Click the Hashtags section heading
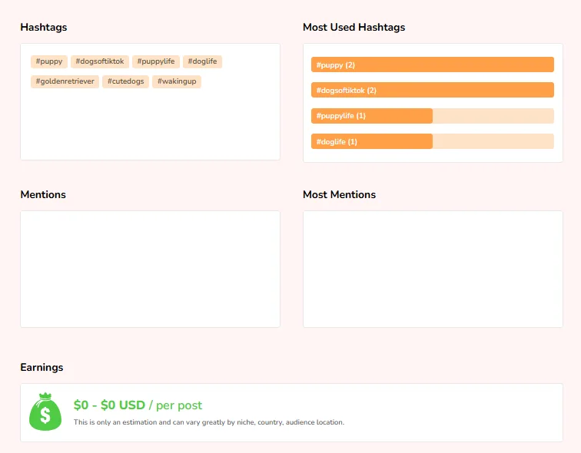Viewport: 581px width, 453px height. (44, 28)
